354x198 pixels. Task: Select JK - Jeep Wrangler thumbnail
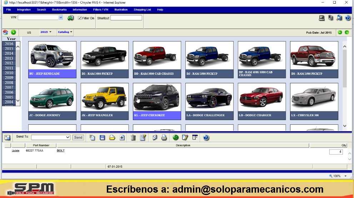pyautogui.click(x=105, y=102)
